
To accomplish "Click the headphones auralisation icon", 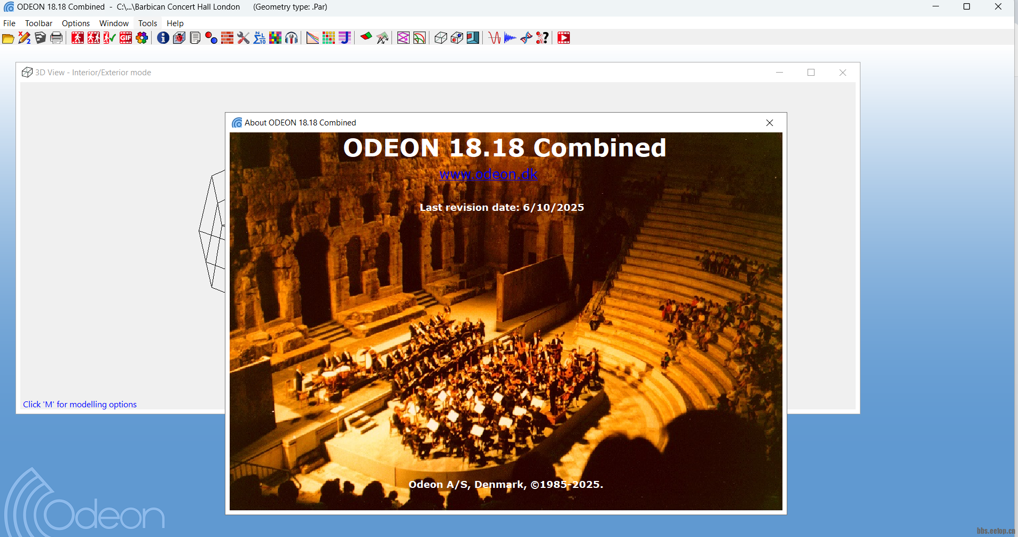I will 291,38.
